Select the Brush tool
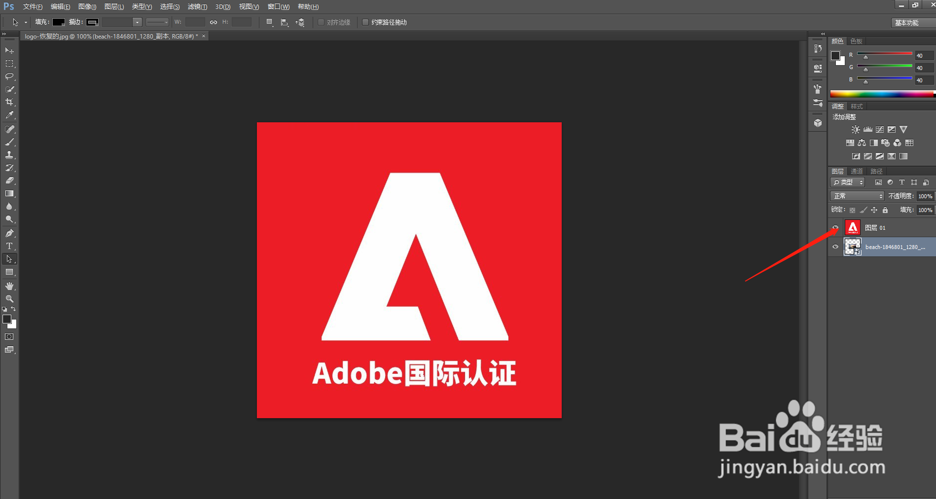This screenshot has width=936, height=499. (x=9, y=142)
